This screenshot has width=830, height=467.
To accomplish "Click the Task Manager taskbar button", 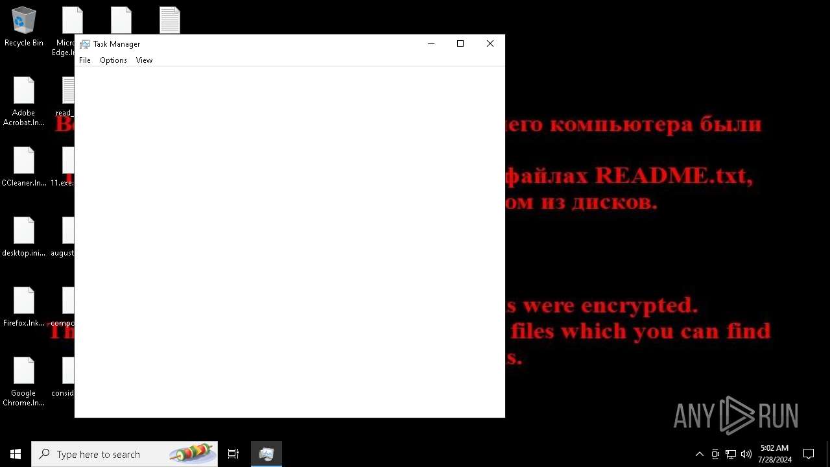I will click(267, 454).
